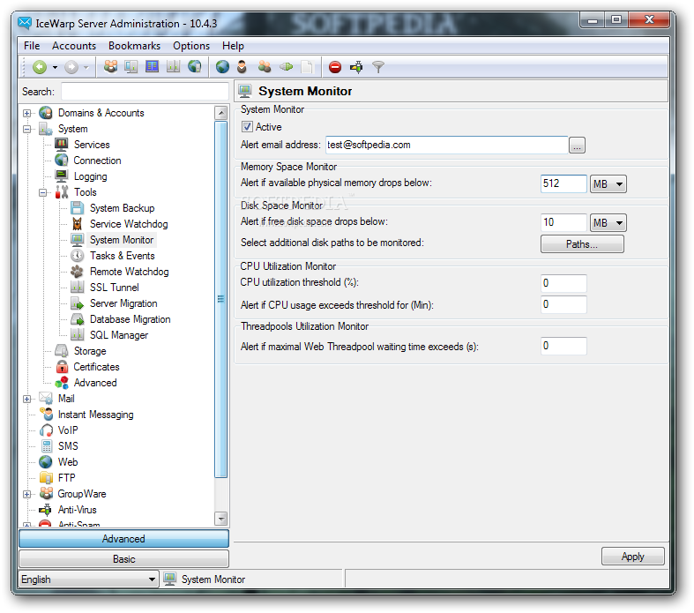Click the green Back arrow in toolbar
Viewport: 694px width, 613px height.
pos(40,67)
